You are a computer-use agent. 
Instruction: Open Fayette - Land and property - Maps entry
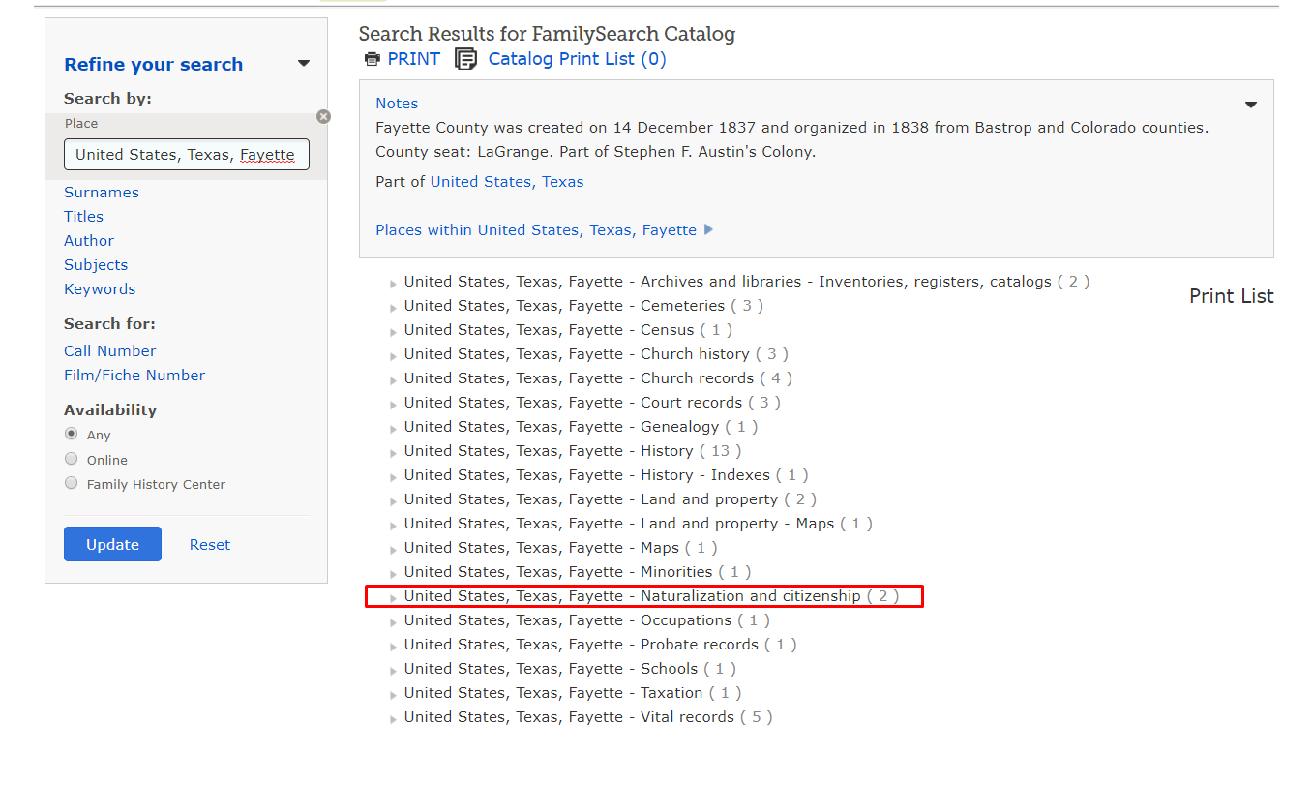pyautogui.click(x=638, y=524)
